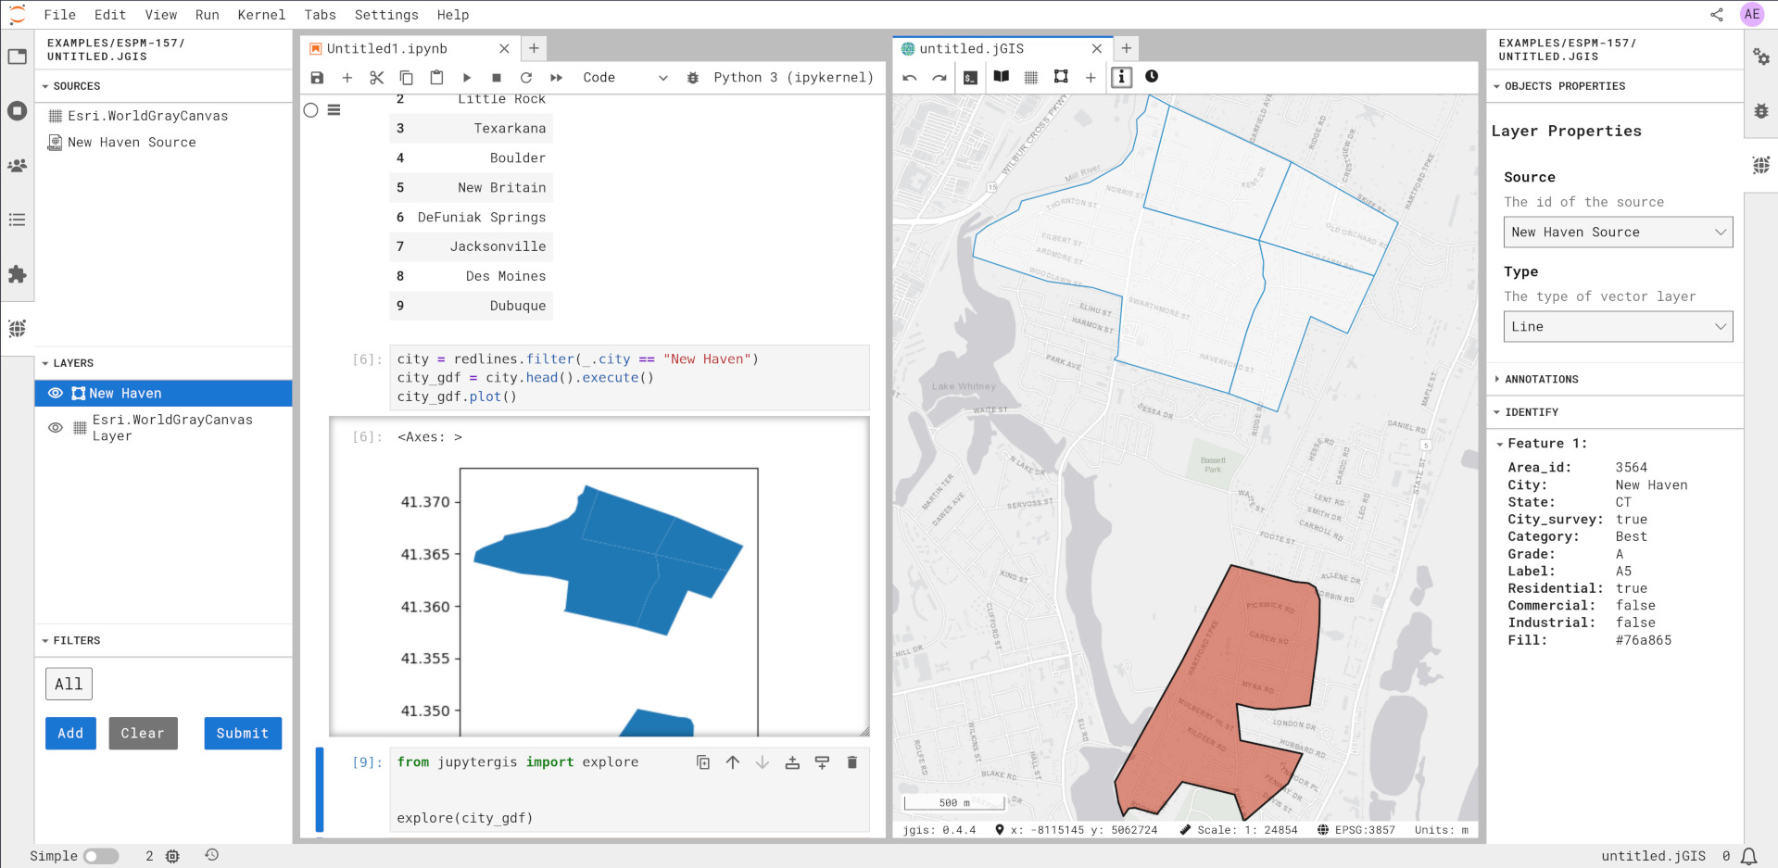Viewport: 1778px width, 868px height.
Task: Open the Kernel menu
Action: click(261, 15)
